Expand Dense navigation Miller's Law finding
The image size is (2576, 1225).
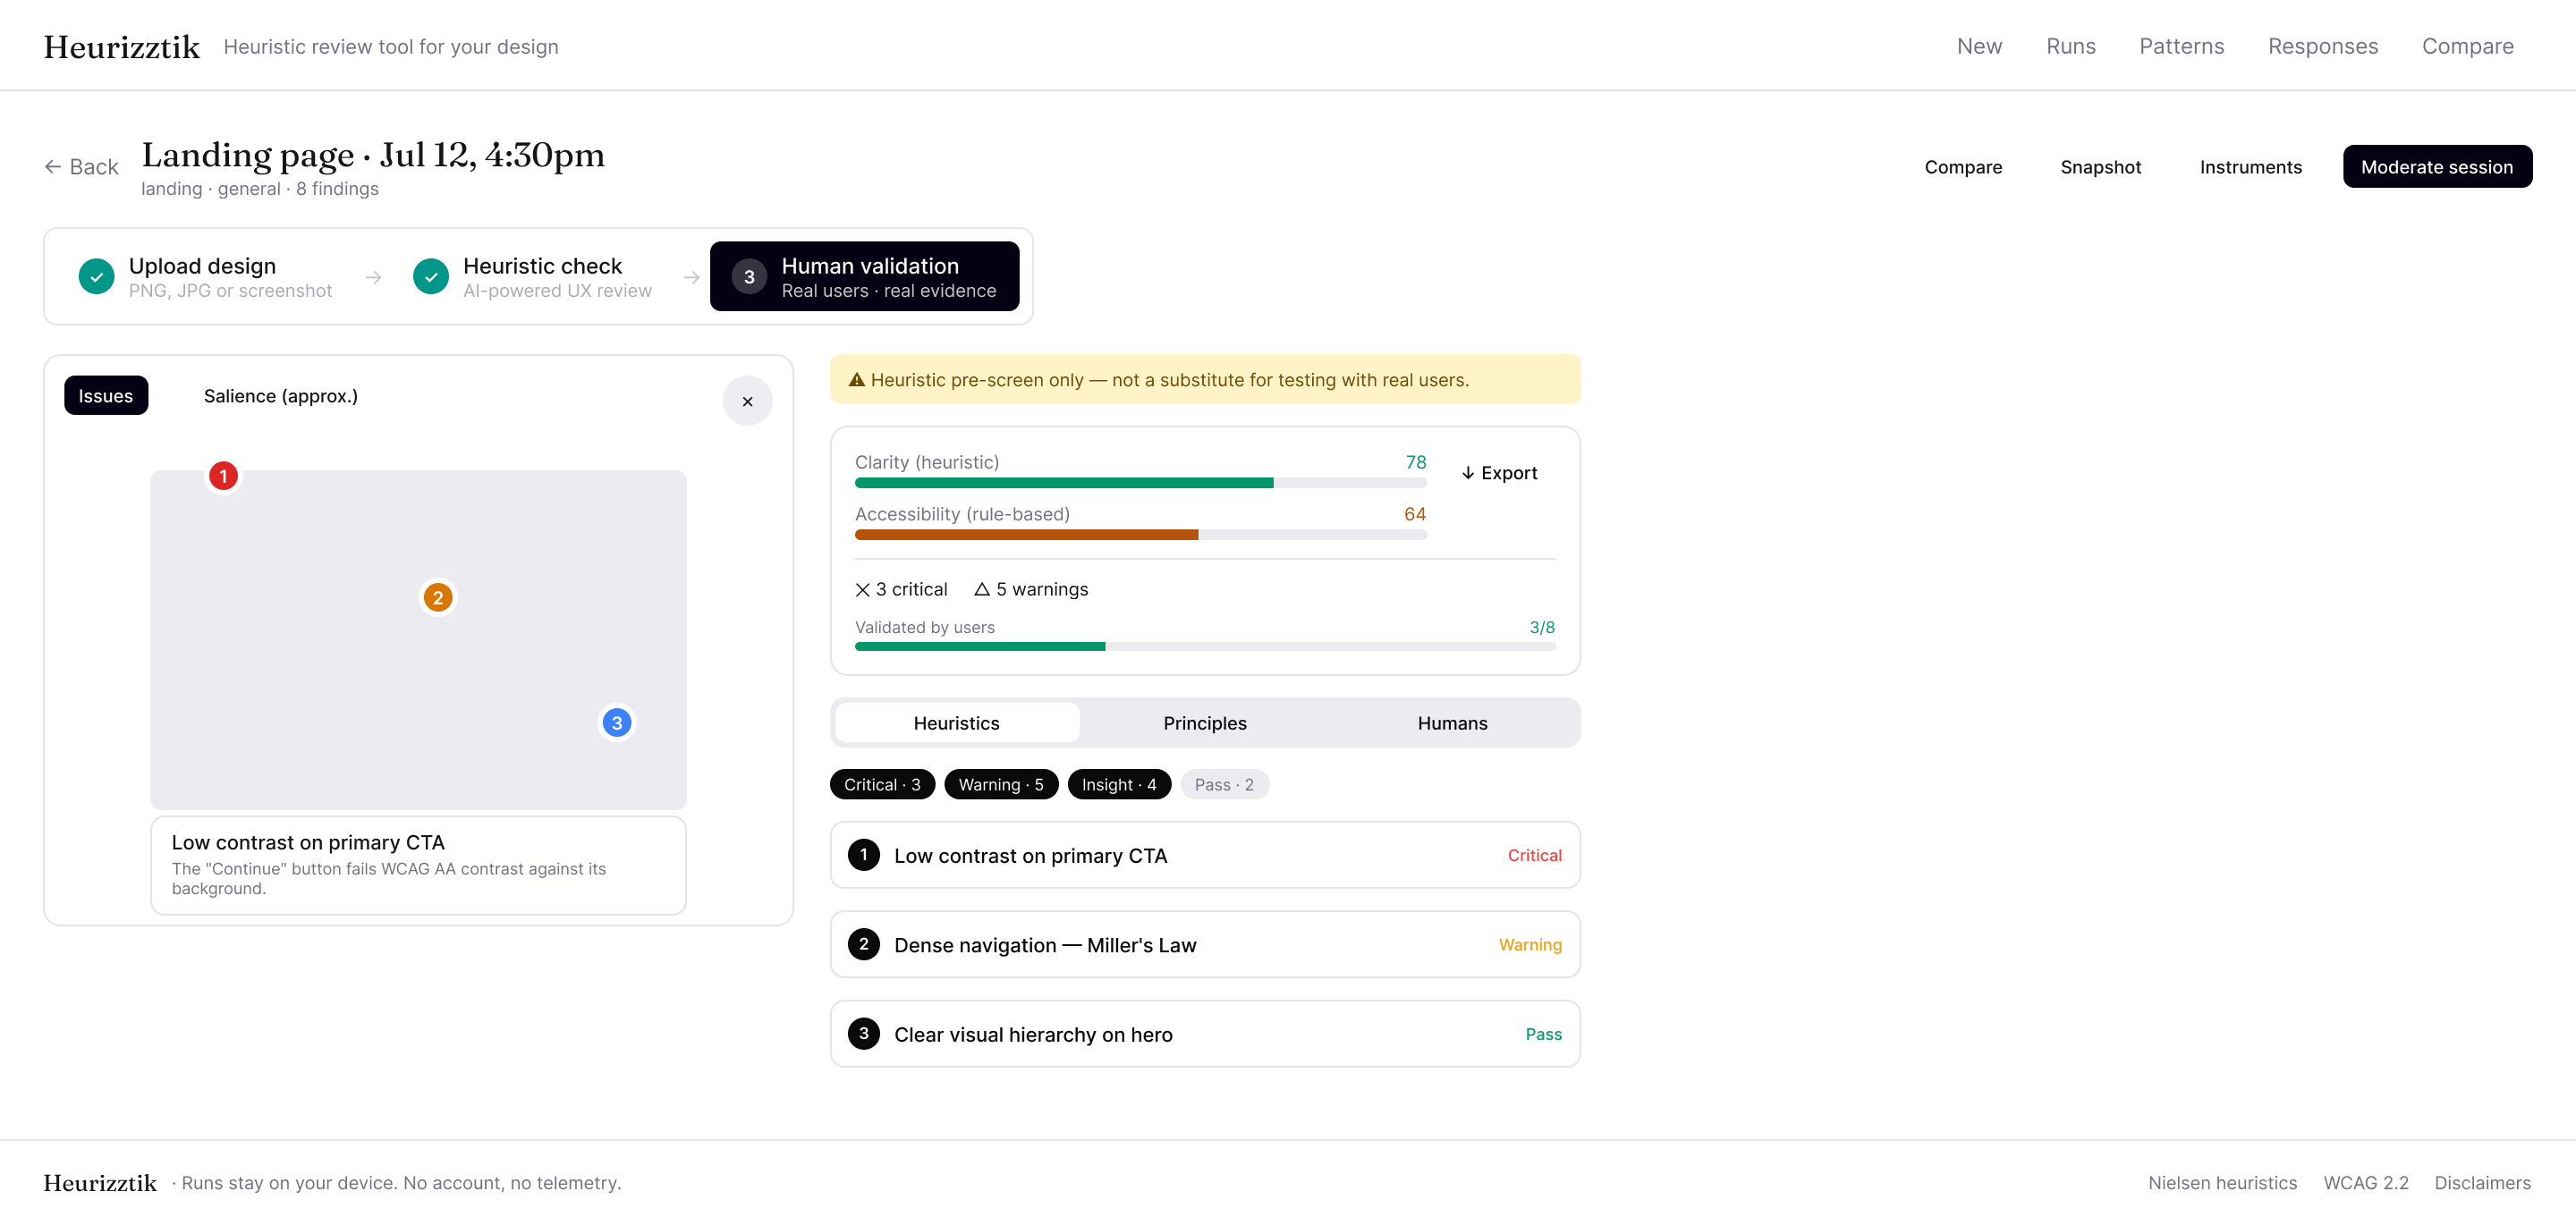point(1205,945)
